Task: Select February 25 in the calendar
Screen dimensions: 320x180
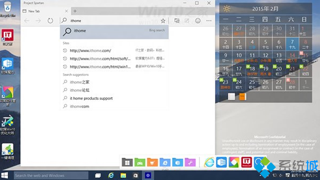Action: click(x=252, y=84)
